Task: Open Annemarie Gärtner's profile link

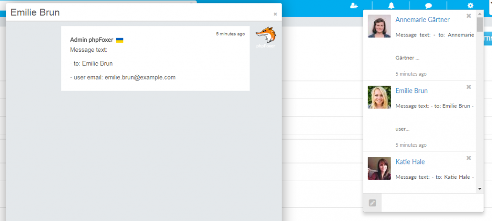Action: point(422,20)
